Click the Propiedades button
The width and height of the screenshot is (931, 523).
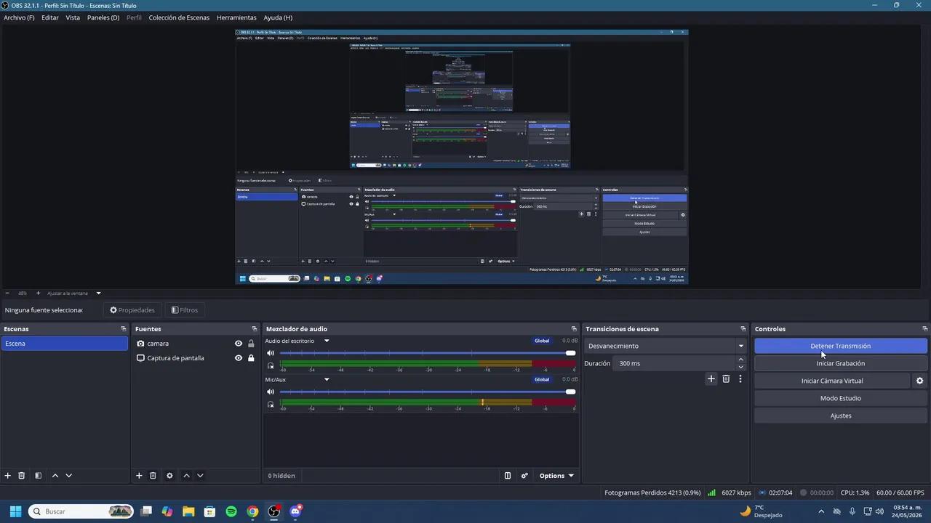click(132, 310)
